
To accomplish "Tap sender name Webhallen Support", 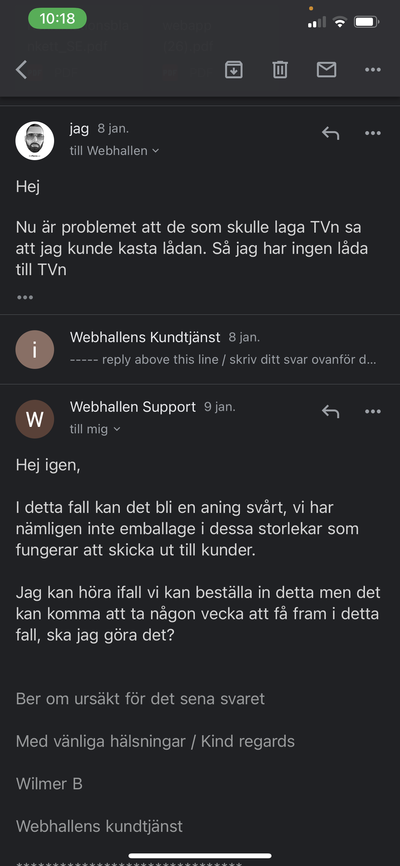I will click(133, 407).
